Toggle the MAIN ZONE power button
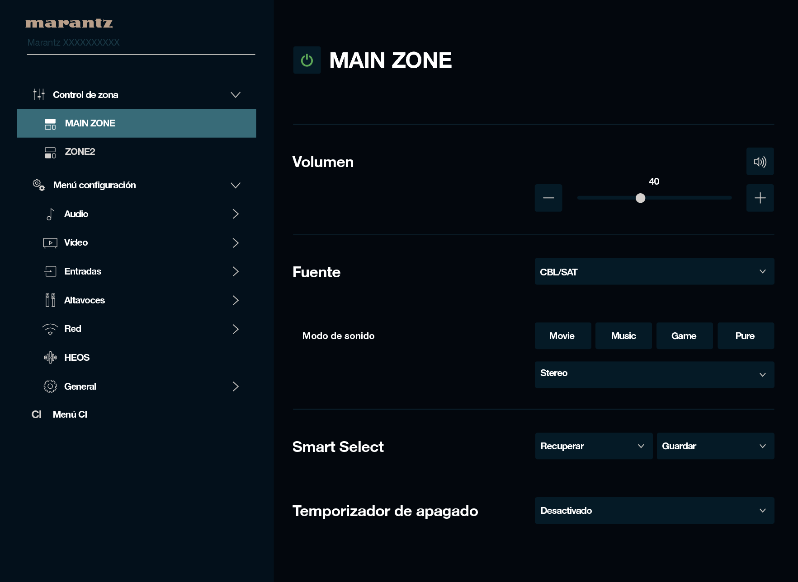 tap(307, 60)
